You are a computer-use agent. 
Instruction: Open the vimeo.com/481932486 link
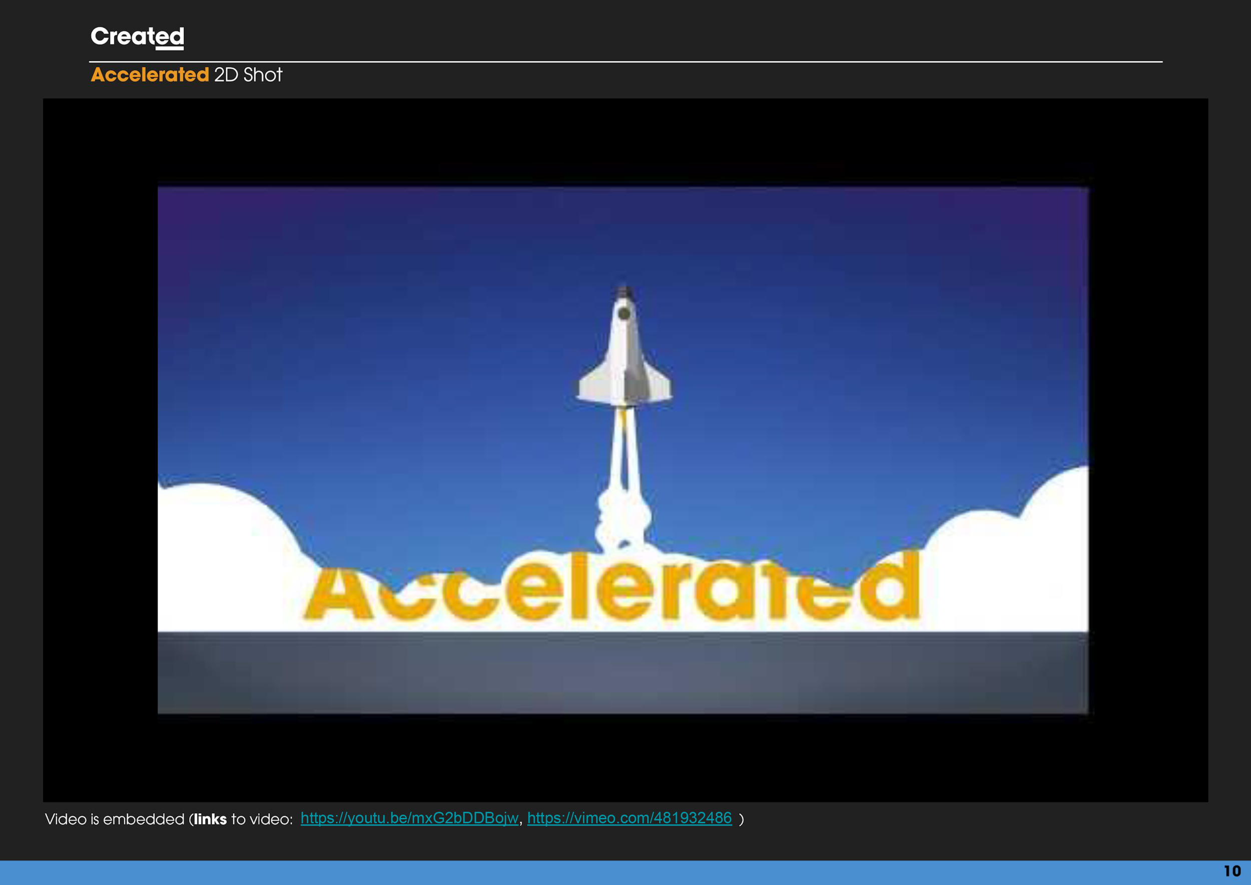click(629, 818)
